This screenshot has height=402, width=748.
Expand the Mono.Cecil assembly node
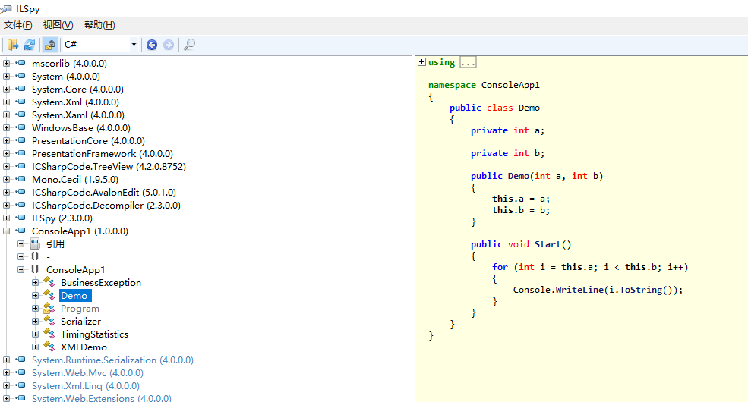(x=6, y=179)
